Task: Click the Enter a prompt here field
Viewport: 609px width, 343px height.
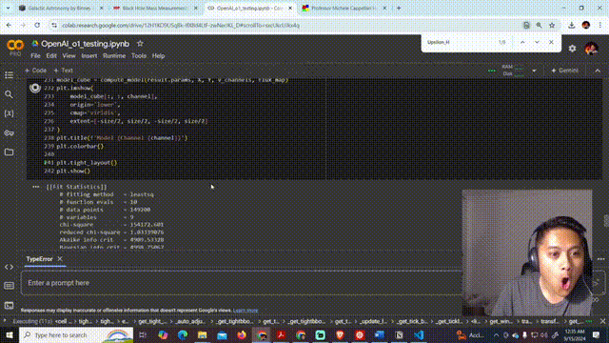Action: click(241, 283)
